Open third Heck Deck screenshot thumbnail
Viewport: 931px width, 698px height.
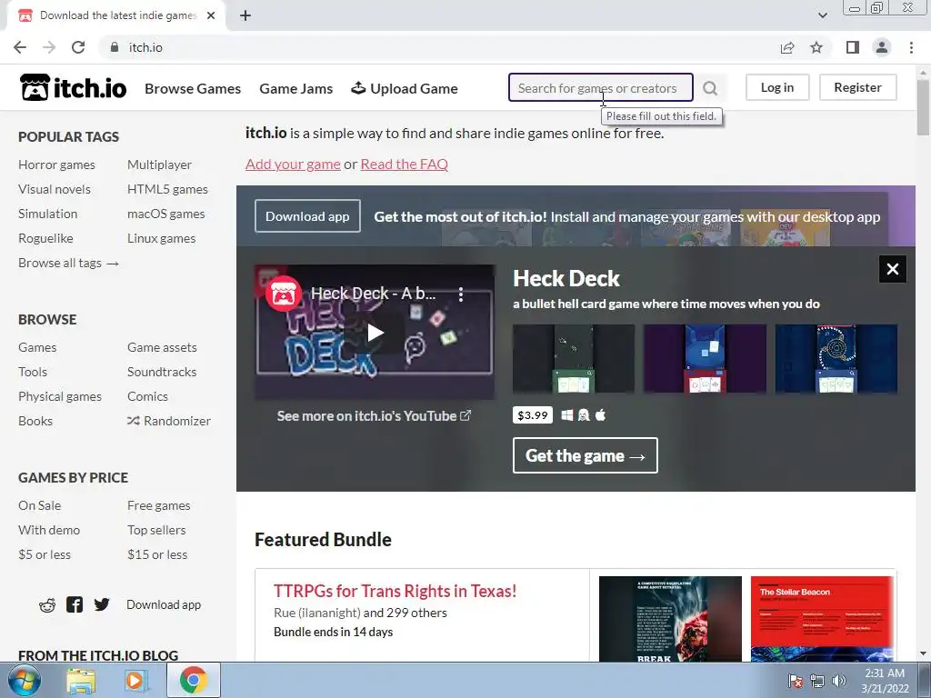tap(836, 358)
